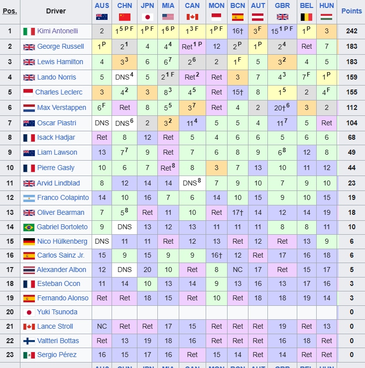
Task: Open Esteban Ocon driver page
Action: click(59, 283)
